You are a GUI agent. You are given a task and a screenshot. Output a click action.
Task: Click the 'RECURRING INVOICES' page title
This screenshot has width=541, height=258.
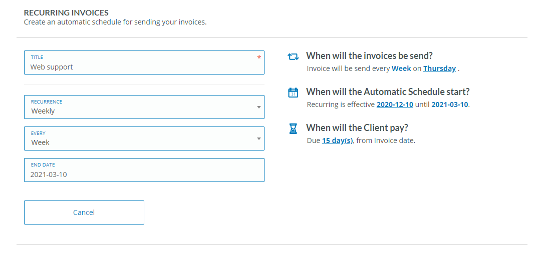point(66,12)
